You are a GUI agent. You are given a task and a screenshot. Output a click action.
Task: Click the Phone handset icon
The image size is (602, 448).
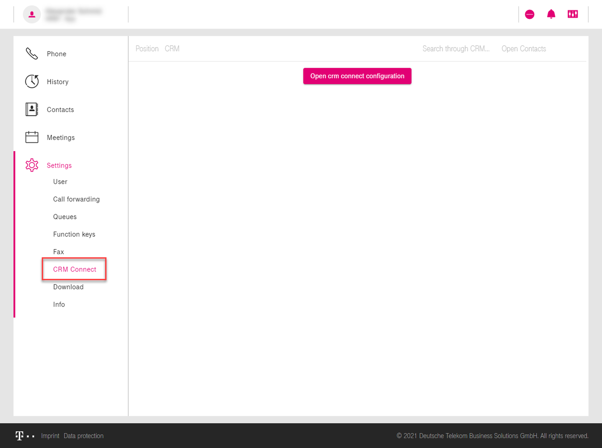[32, 54]
